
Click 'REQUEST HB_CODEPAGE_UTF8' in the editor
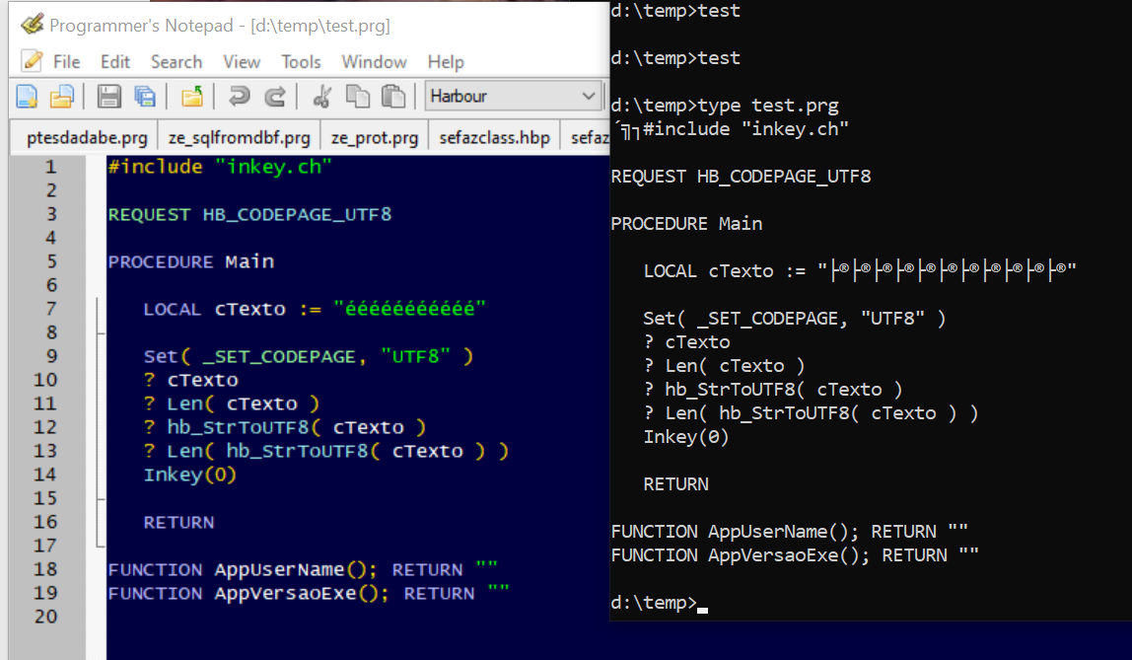249,214
